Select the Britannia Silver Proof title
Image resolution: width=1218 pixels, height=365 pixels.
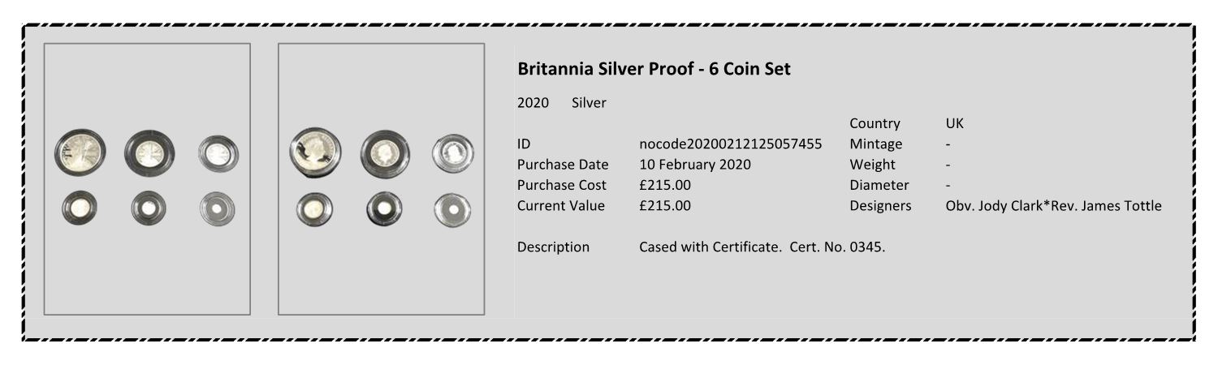(654, 69)
